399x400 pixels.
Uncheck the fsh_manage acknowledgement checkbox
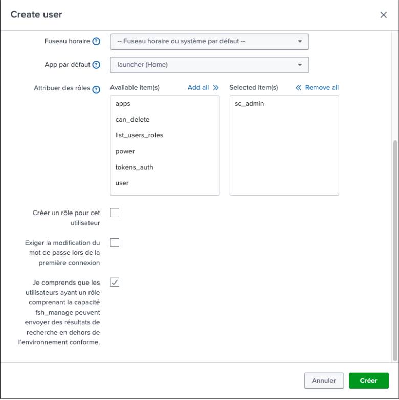115,282
